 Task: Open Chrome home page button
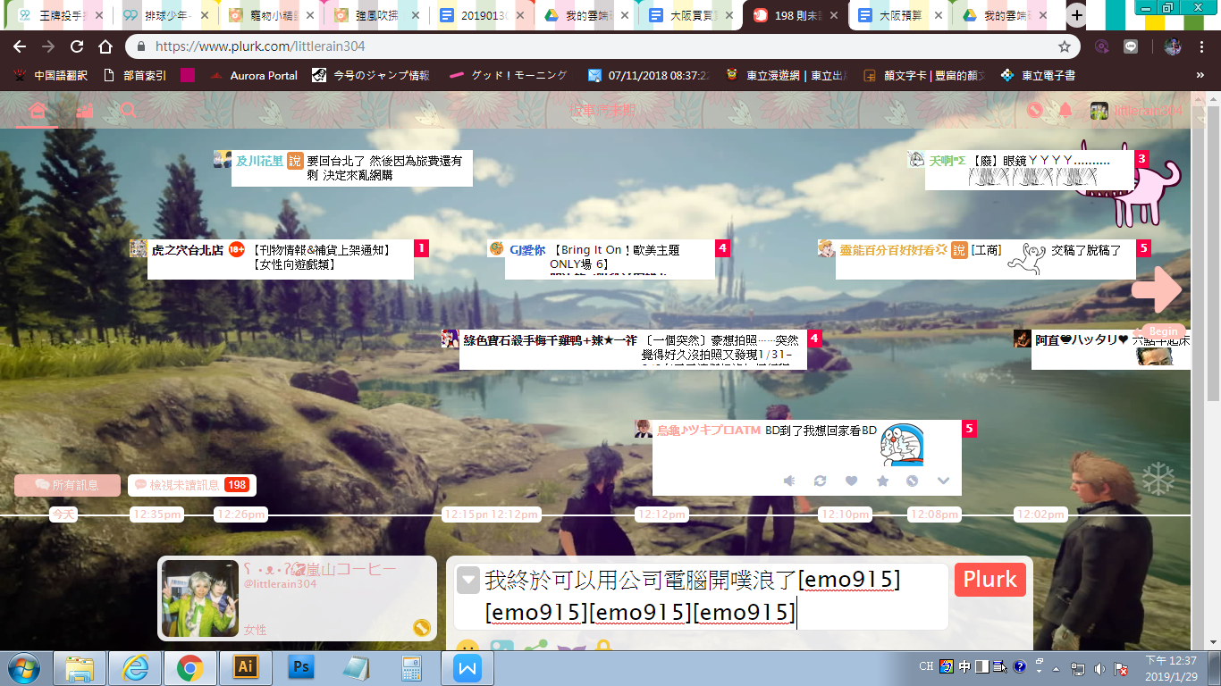tap(105, 46)
